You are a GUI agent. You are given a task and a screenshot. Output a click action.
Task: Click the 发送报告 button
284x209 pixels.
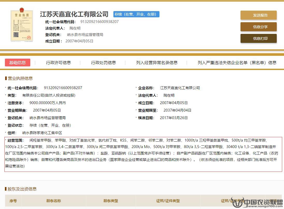coord(258,15)
